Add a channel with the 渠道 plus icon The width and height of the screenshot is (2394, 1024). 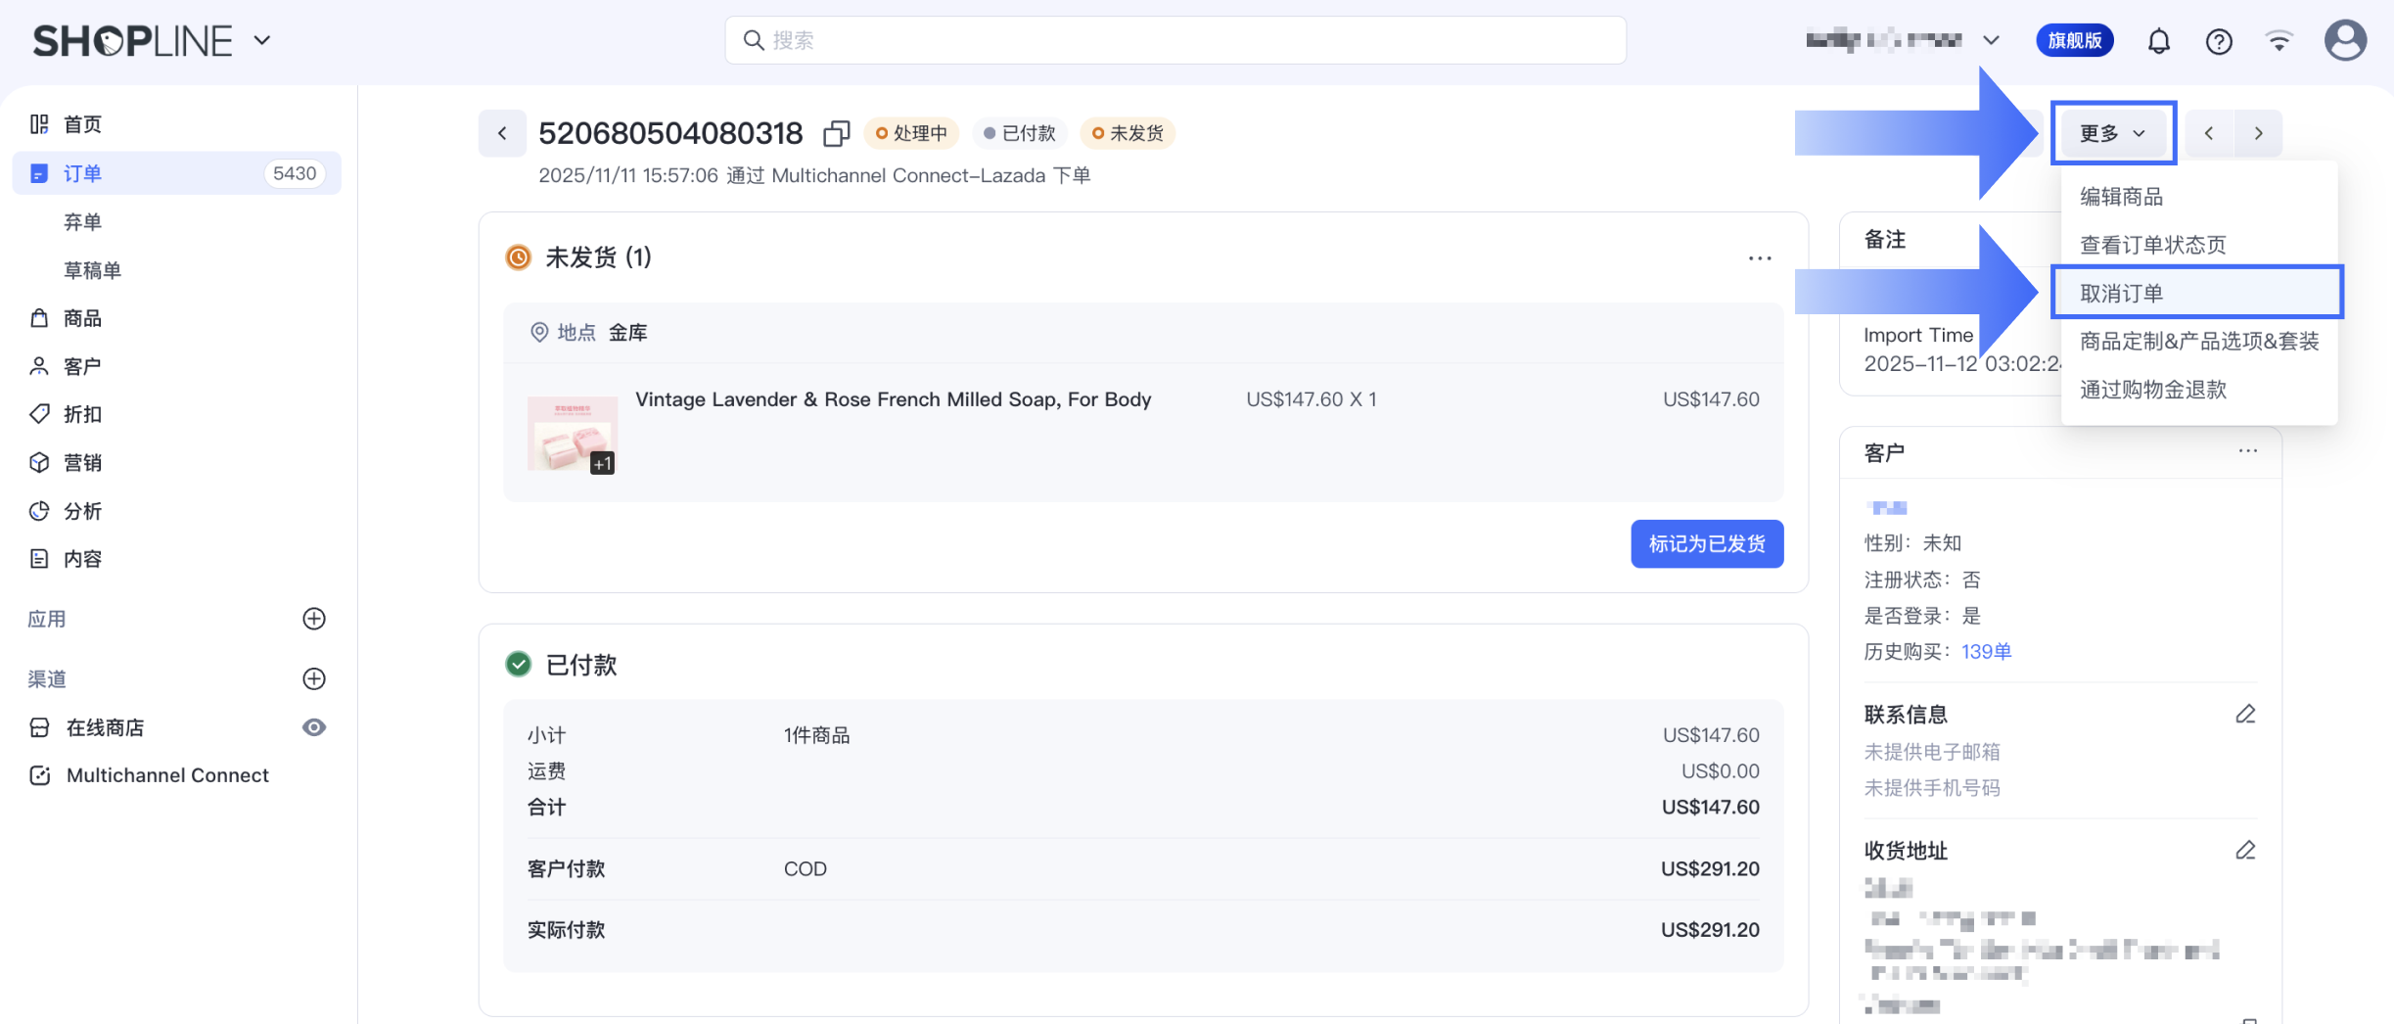click(x=314, y=678)
